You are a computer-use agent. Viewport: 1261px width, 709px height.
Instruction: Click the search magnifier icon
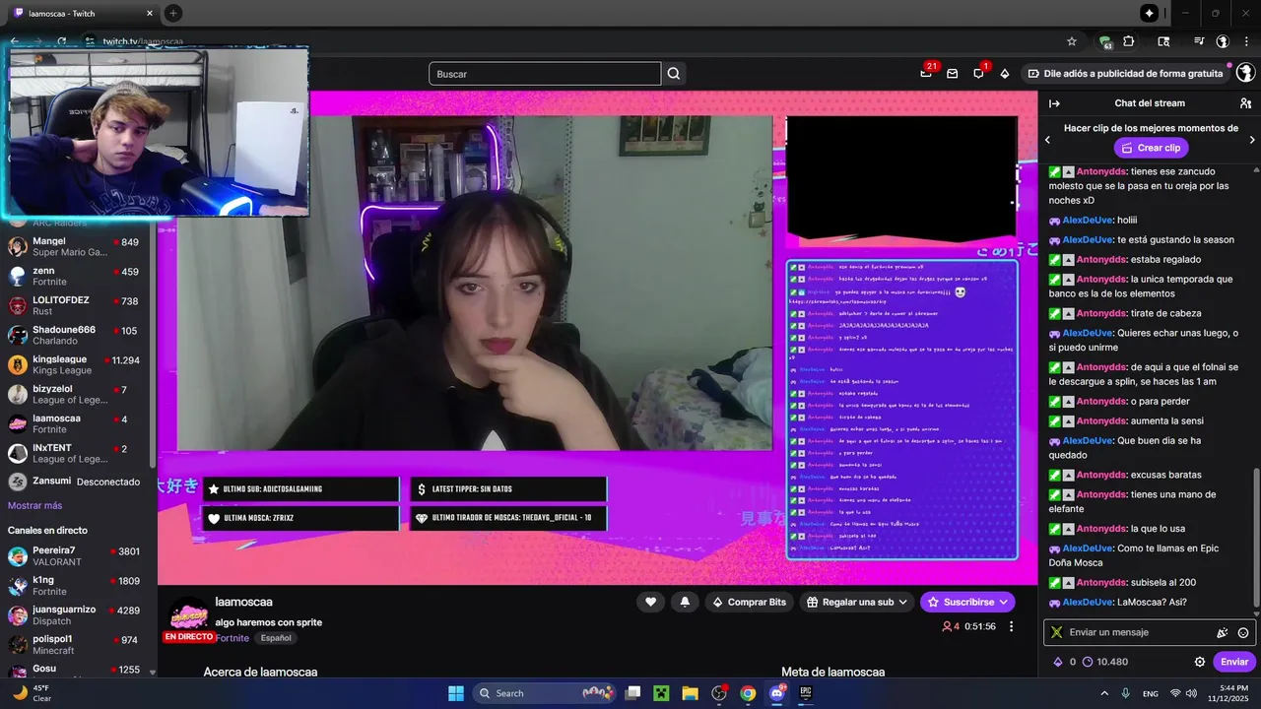click(x=674, y=74)
